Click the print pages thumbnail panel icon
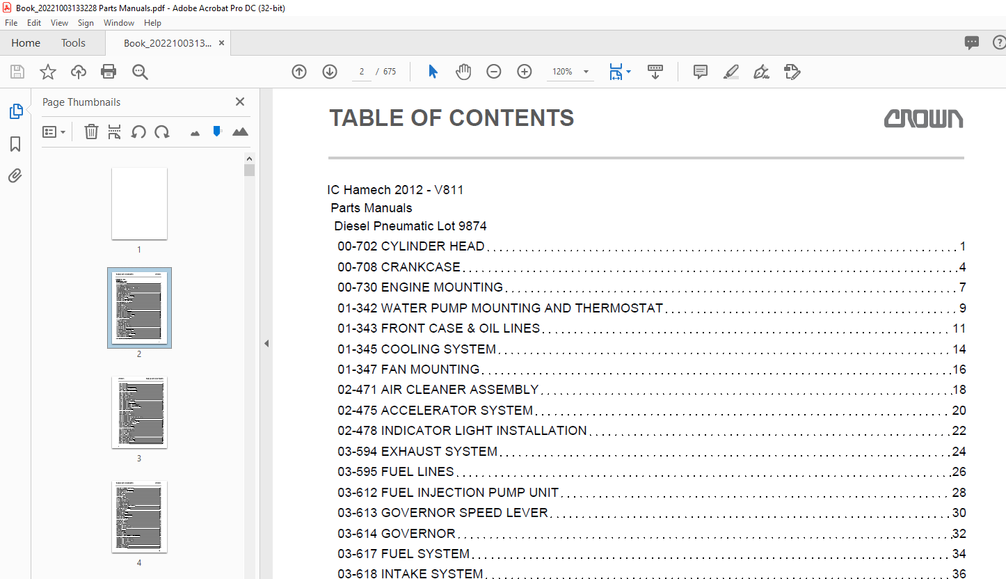The image size is (1006, 579). click(115, 132)
